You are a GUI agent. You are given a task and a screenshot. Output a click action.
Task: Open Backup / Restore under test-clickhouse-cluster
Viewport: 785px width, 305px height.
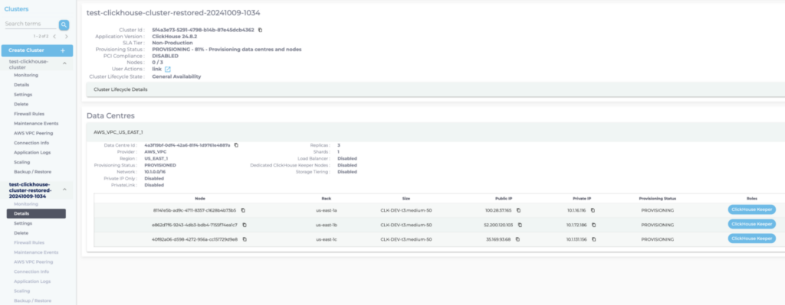32,172
